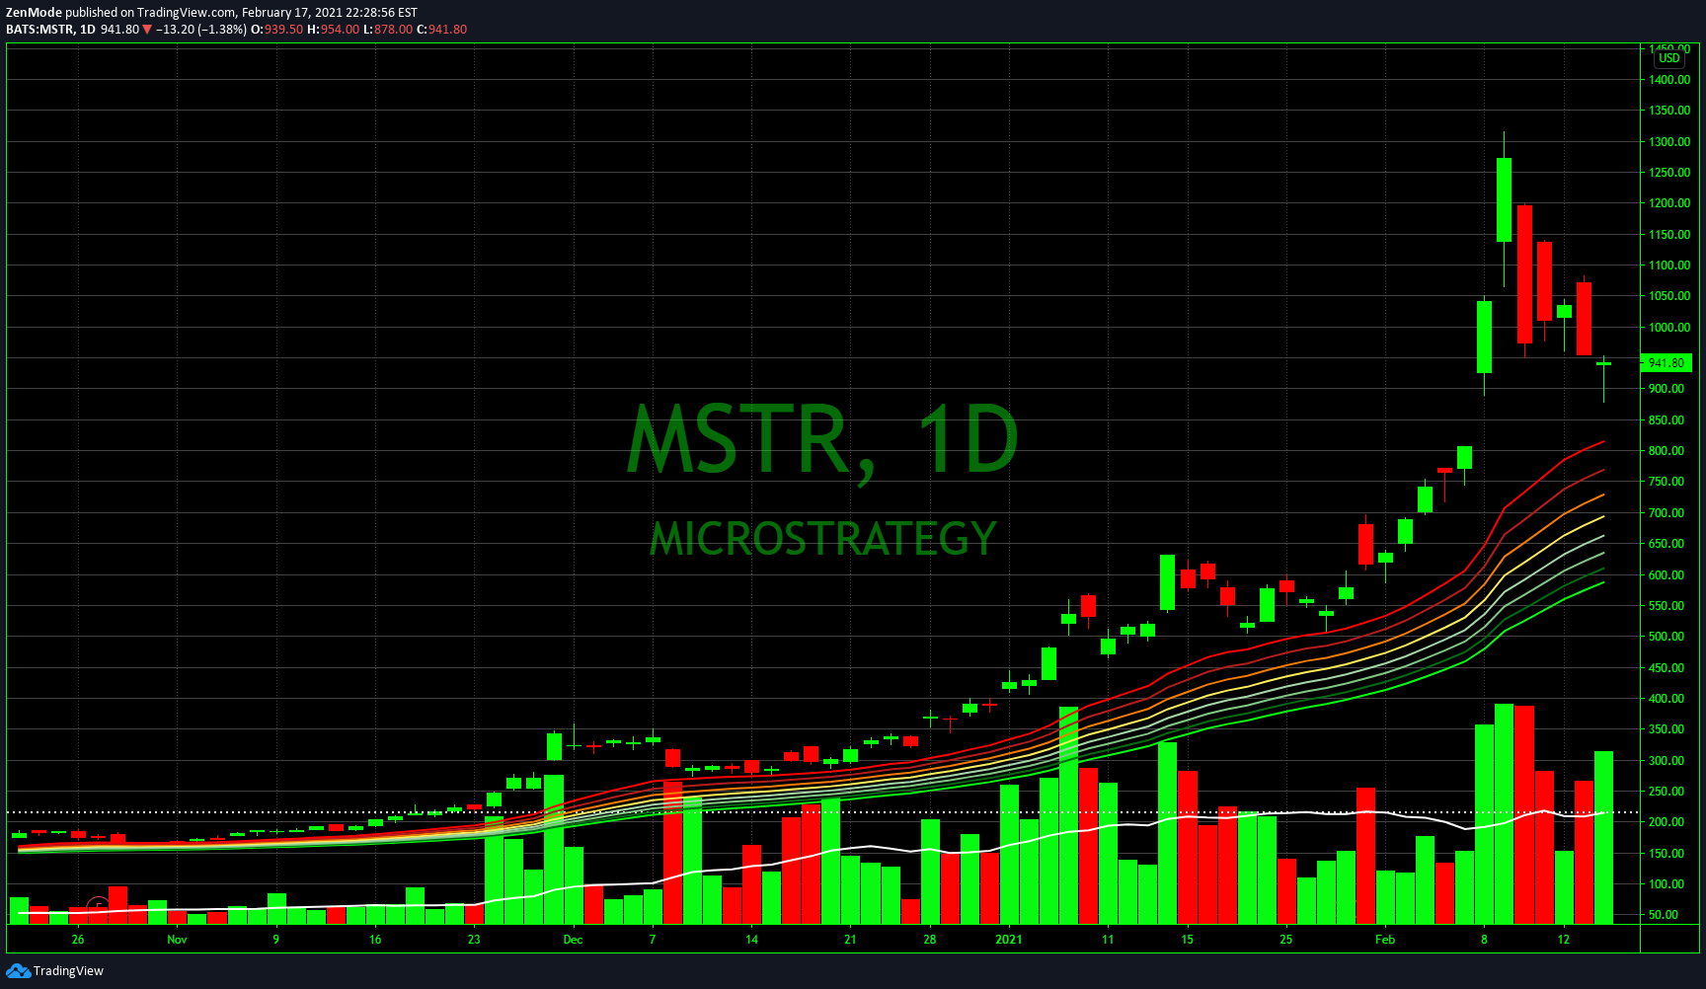Click the 600.00 price axis label
The image size is (1706, 989).
tap(1667, 575)
